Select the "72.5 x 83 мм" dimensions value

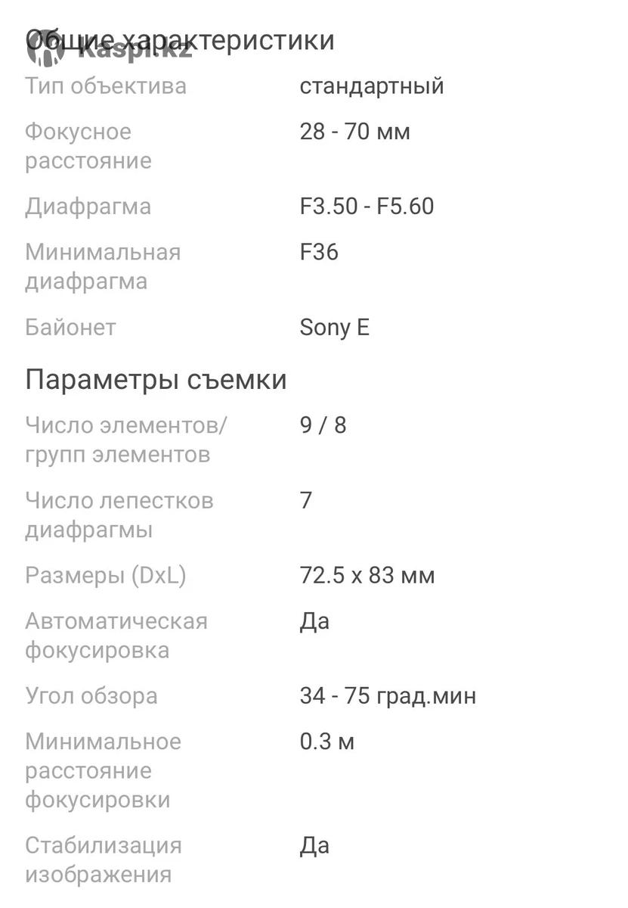click(x=367, y=576)
